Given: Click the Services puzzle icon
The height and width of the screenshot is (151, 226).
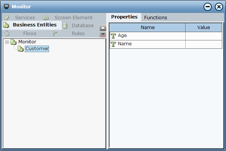Looking at the screenshot, I should point(6,18).
